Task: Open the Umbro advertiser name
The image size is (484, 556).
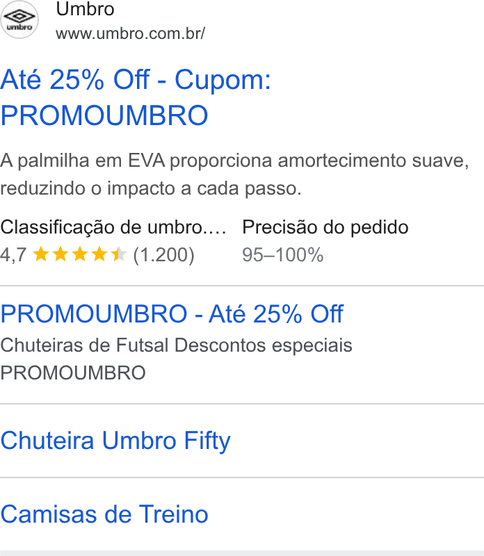Action: pyautogui.click(x=85, y=9)
